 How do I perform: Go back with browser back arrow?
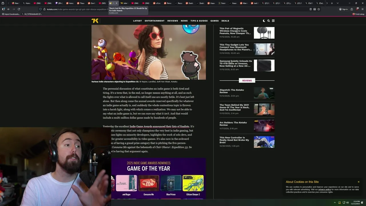tap(8, 9)
